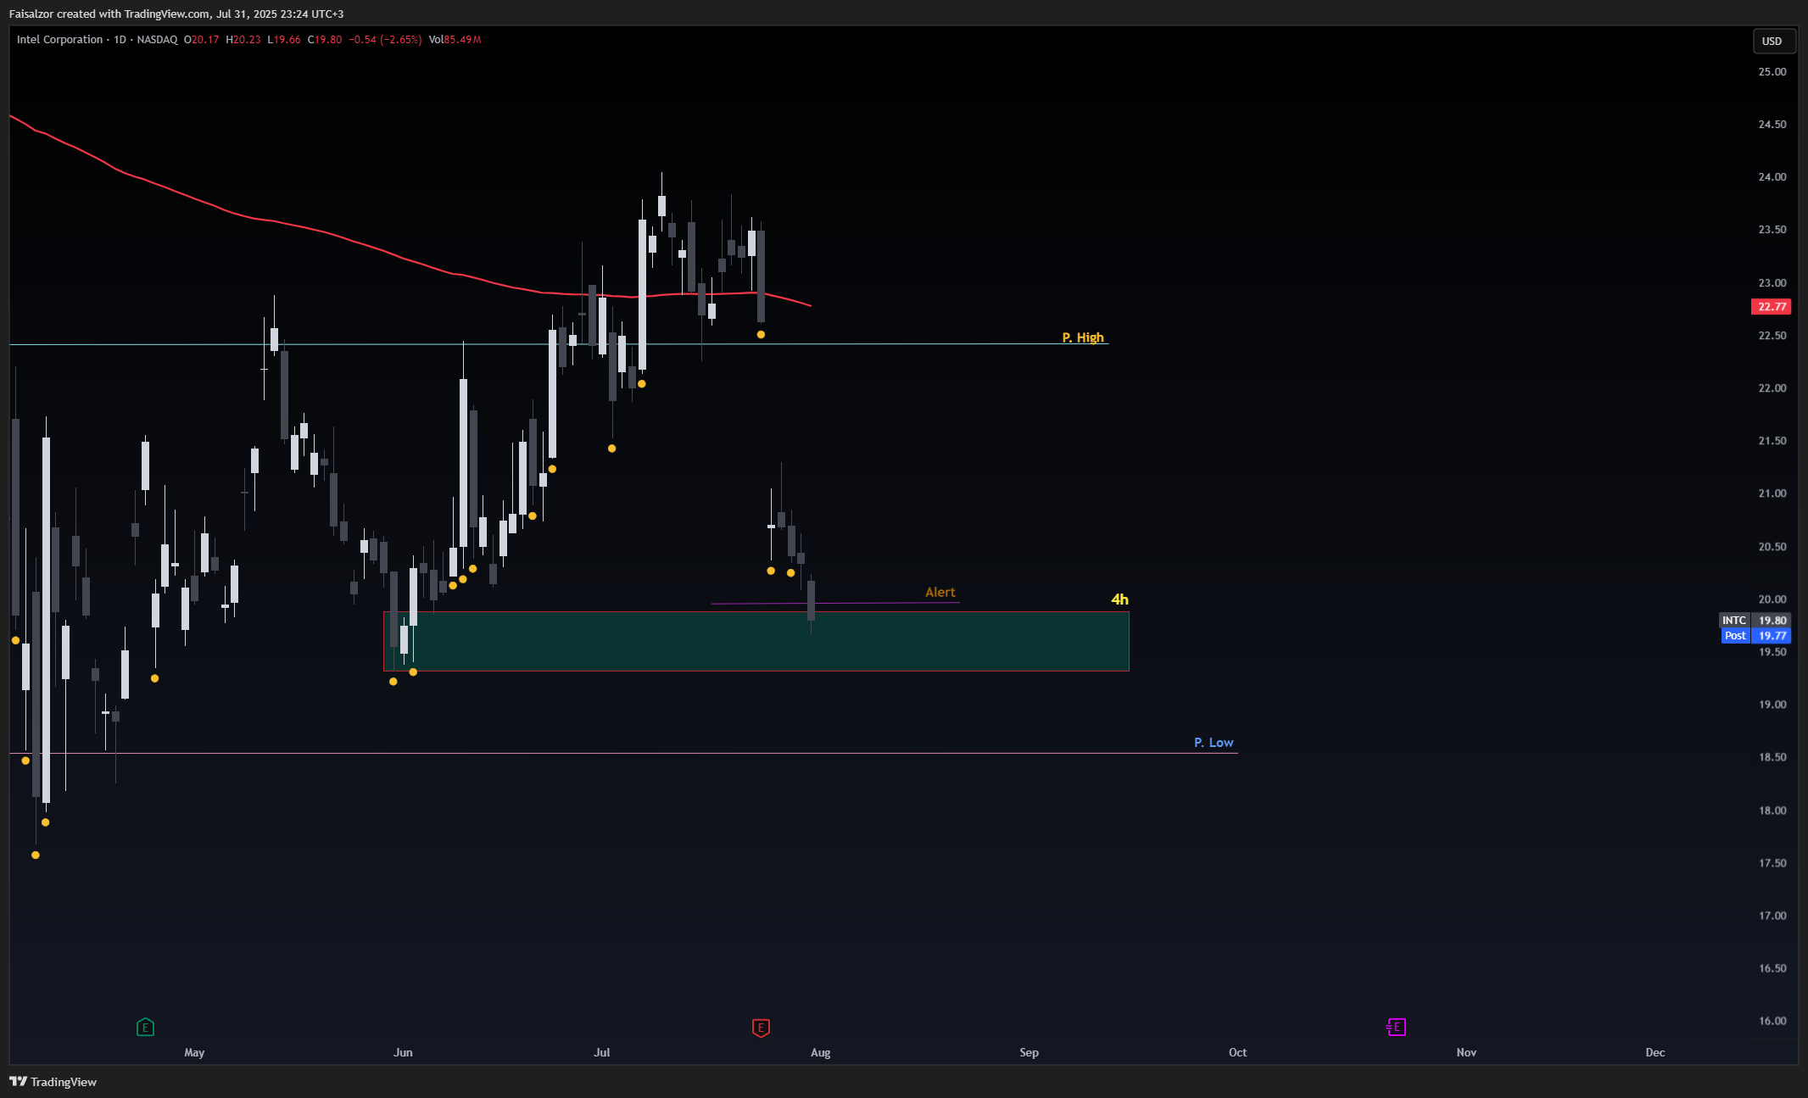Click the −0.54 (−2.65%) change value
Screen dimensions: 1808x1098
point(385,40)
